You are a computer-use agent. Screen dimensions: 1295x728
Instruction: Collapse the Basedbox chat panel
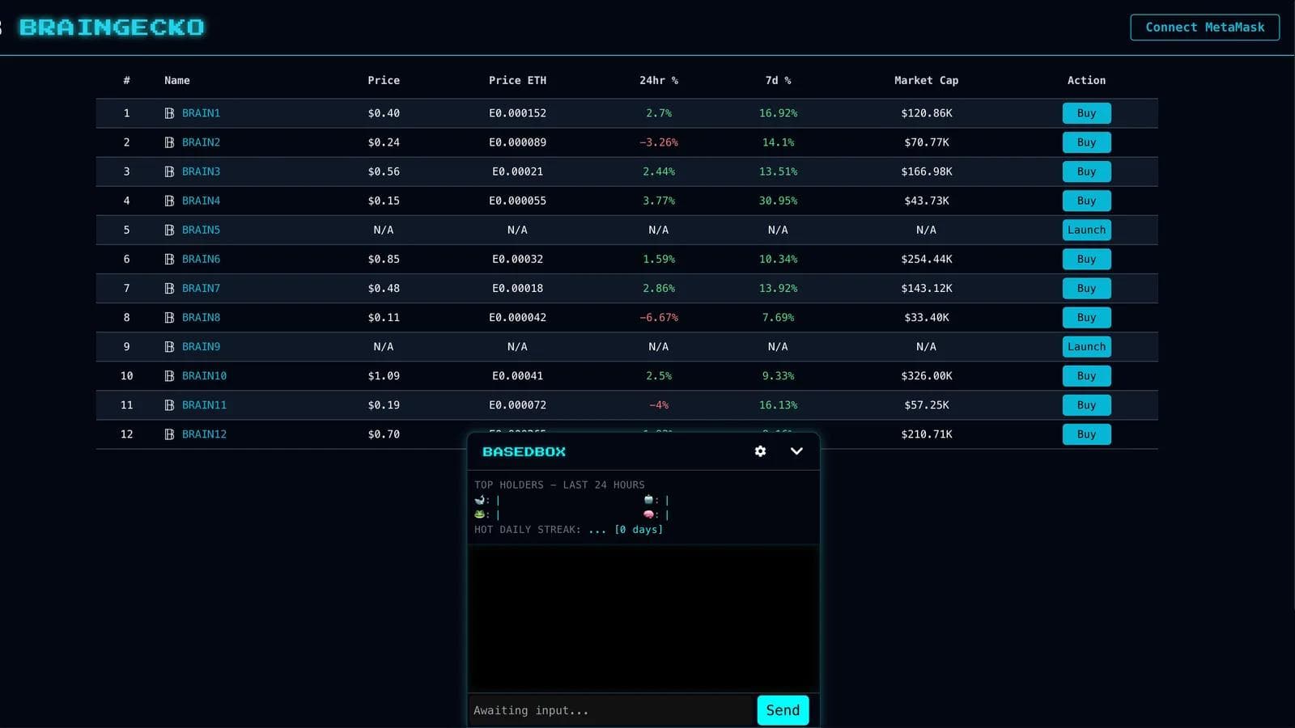pyautogui.click(x=796, y=451)
